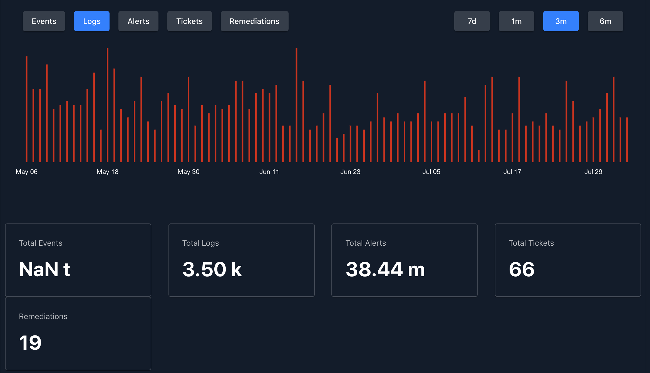The width and height of the screenshot is (650, 373).
Task: Switch to the Events tab
Action: point(44,21)
